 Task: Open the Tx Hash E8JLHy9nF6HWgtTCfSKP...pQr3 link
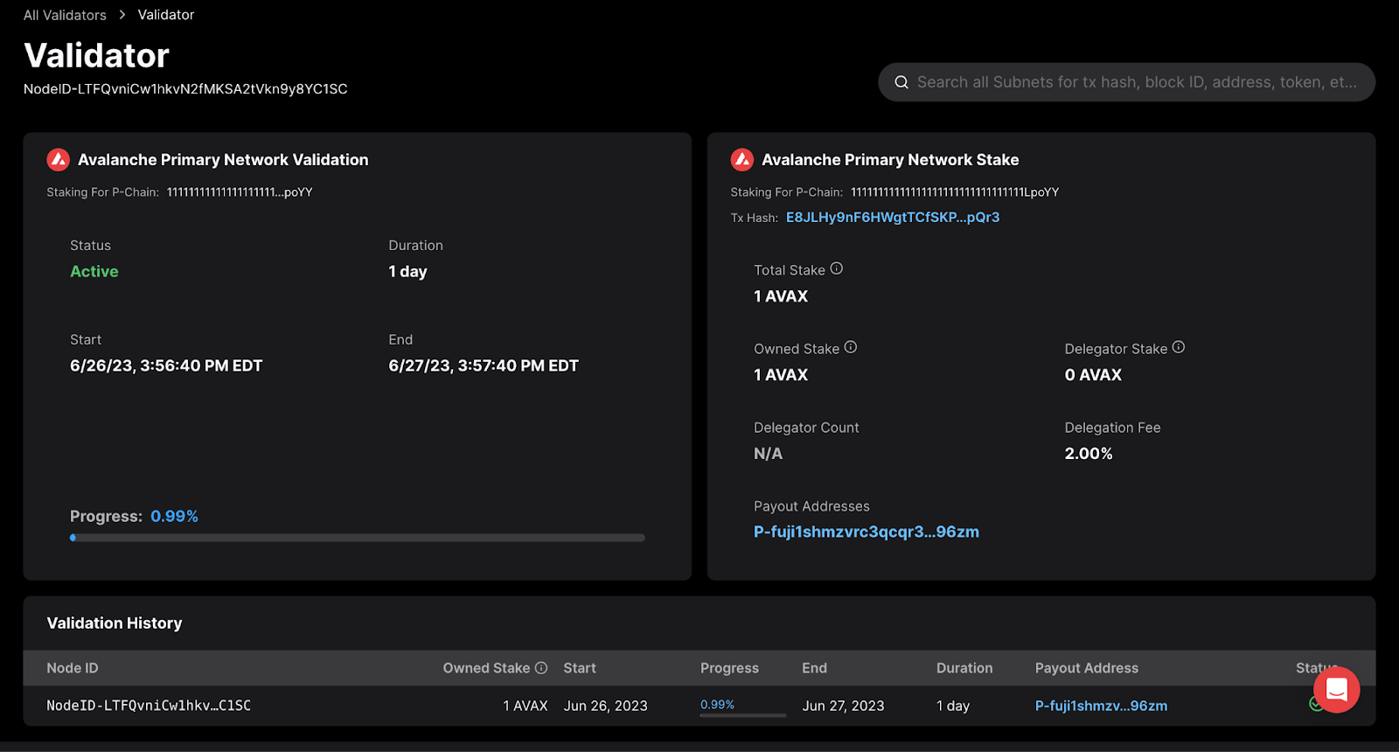tap(893, 217)
